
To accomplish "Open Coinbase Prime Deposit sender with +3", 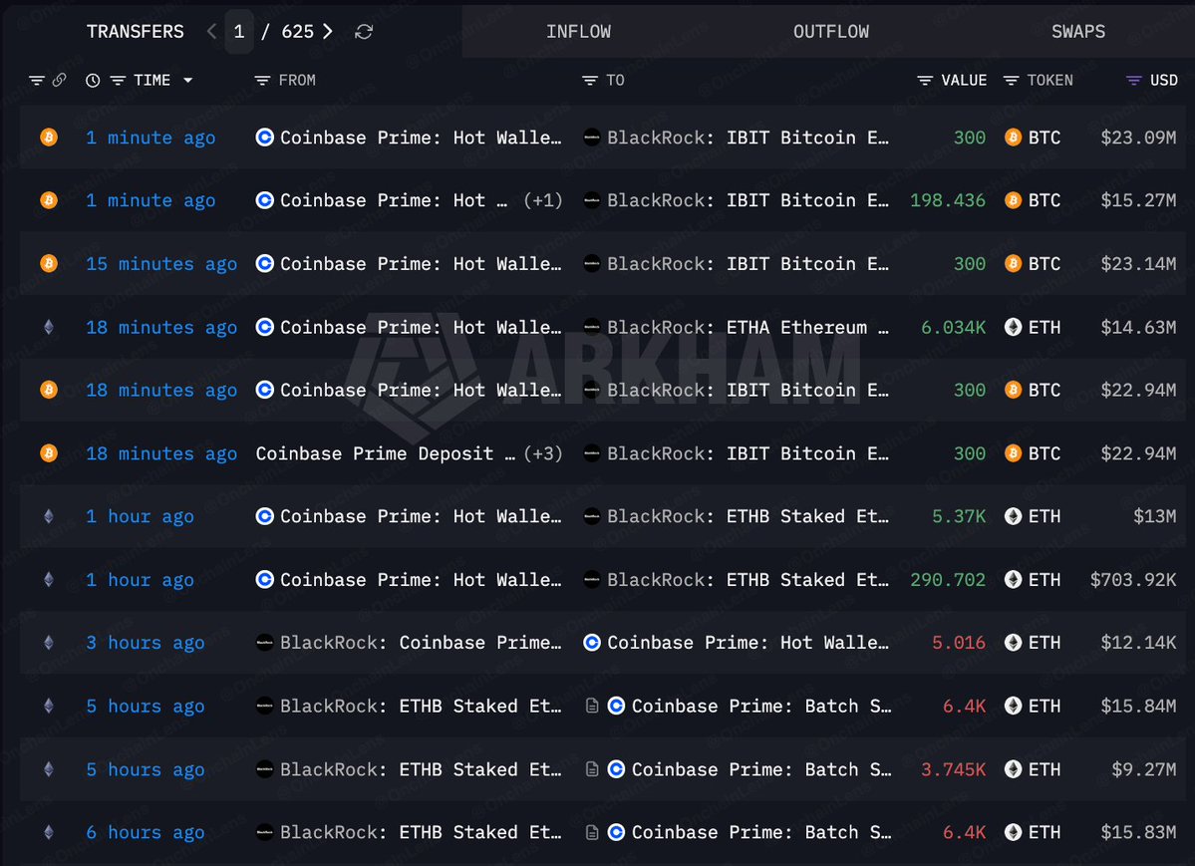I will (386, 453).
